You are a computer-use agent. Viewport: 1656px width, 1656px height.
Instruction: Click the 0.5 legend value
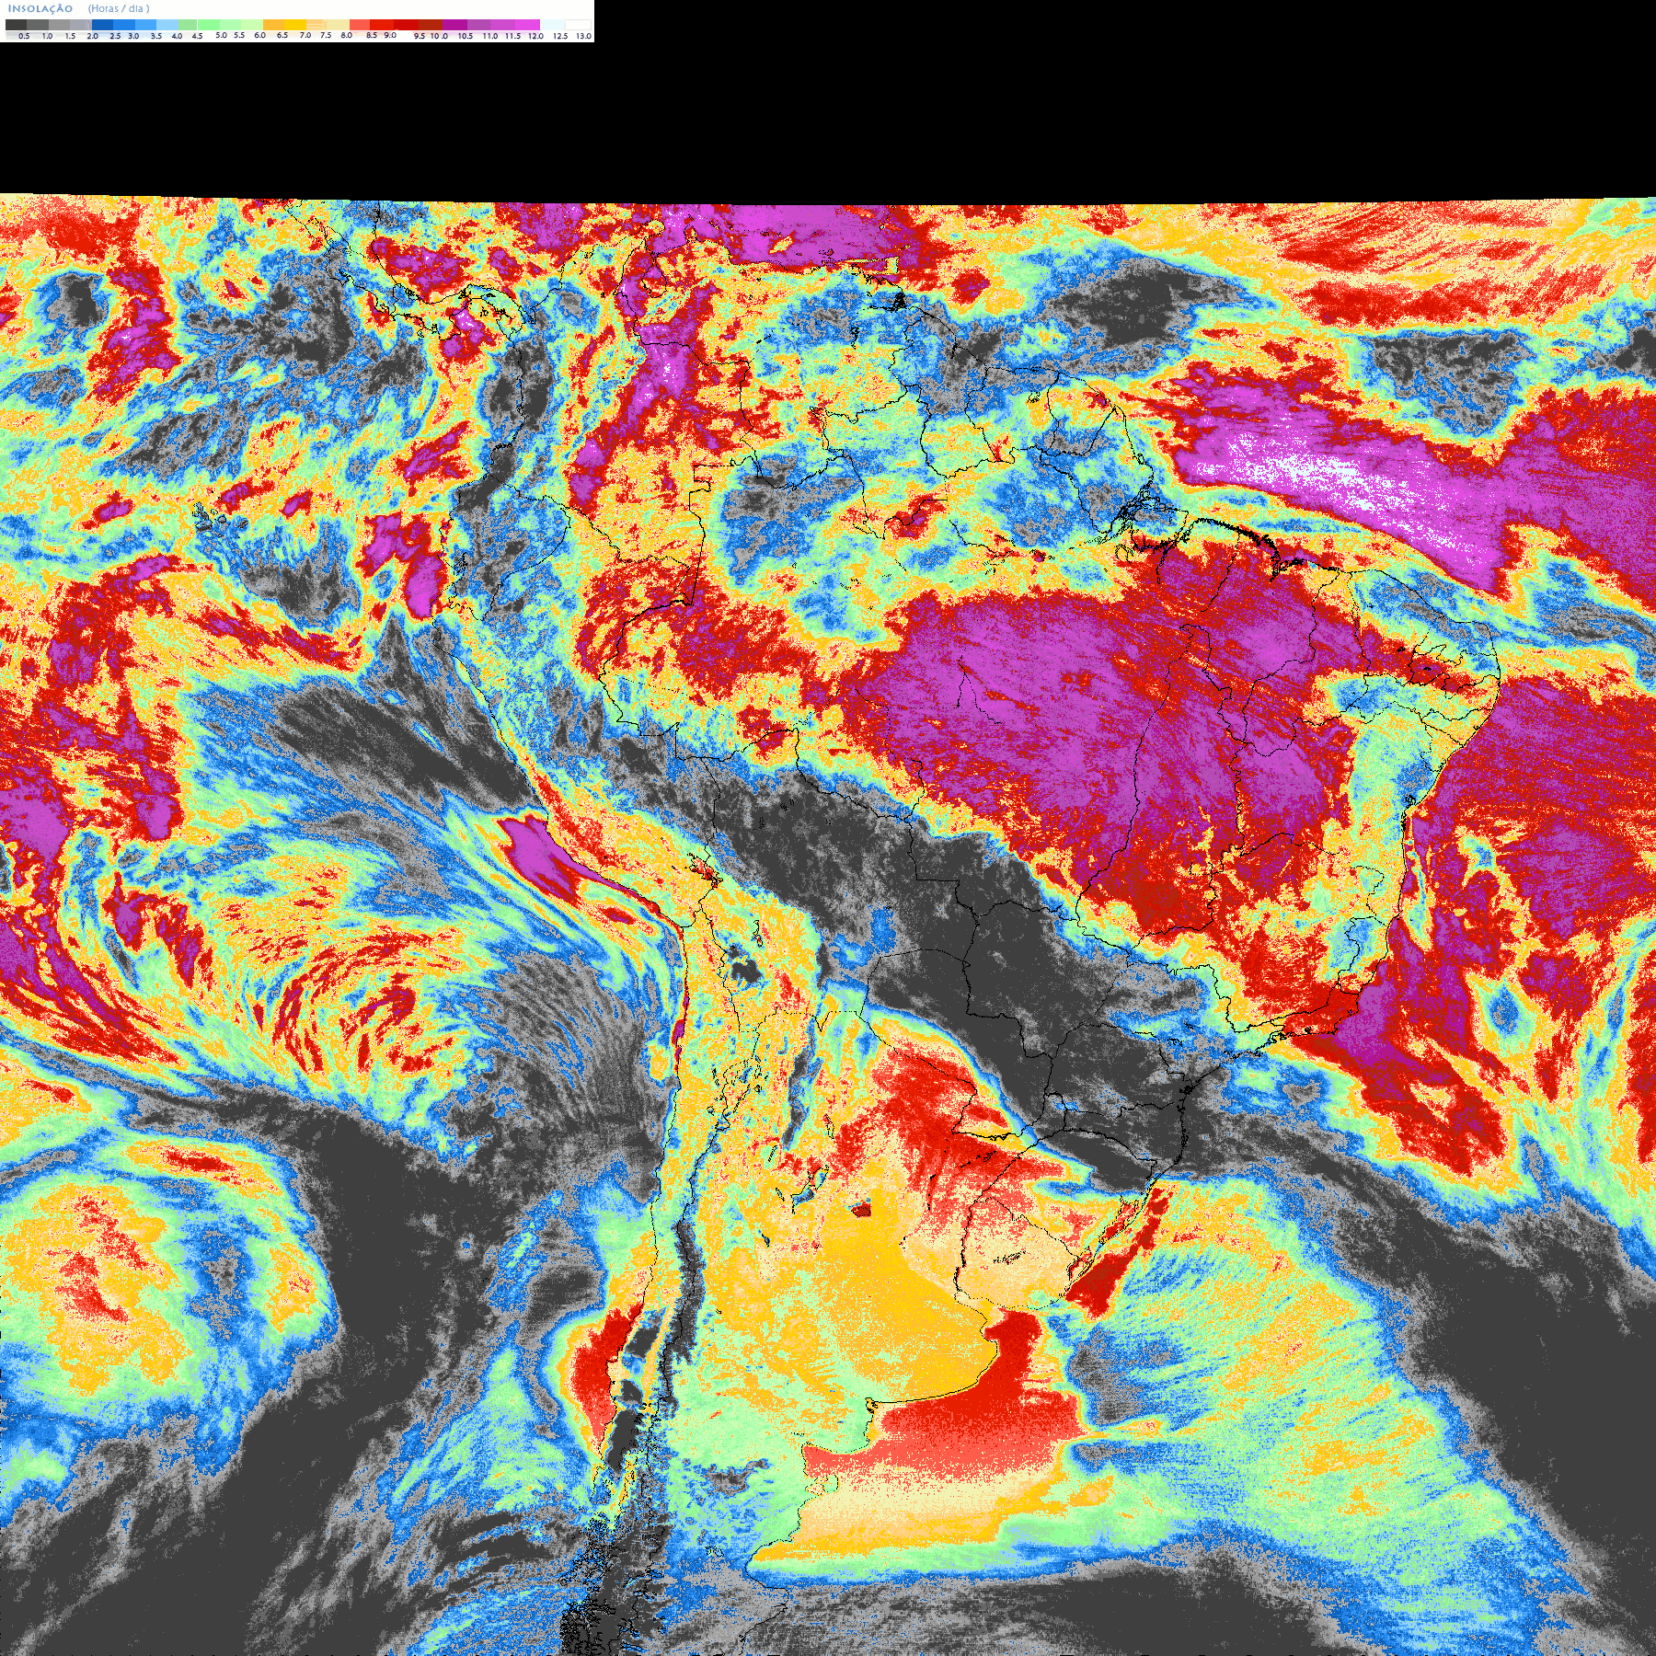24,36
